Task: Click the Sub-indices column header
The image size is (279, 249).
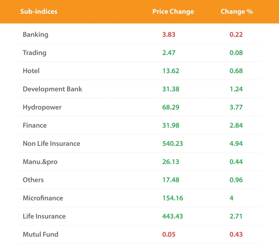Action: (39, 12)
